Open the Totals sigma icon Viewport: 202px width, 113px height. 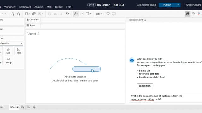pyautogui.click(x=67, y=14)
